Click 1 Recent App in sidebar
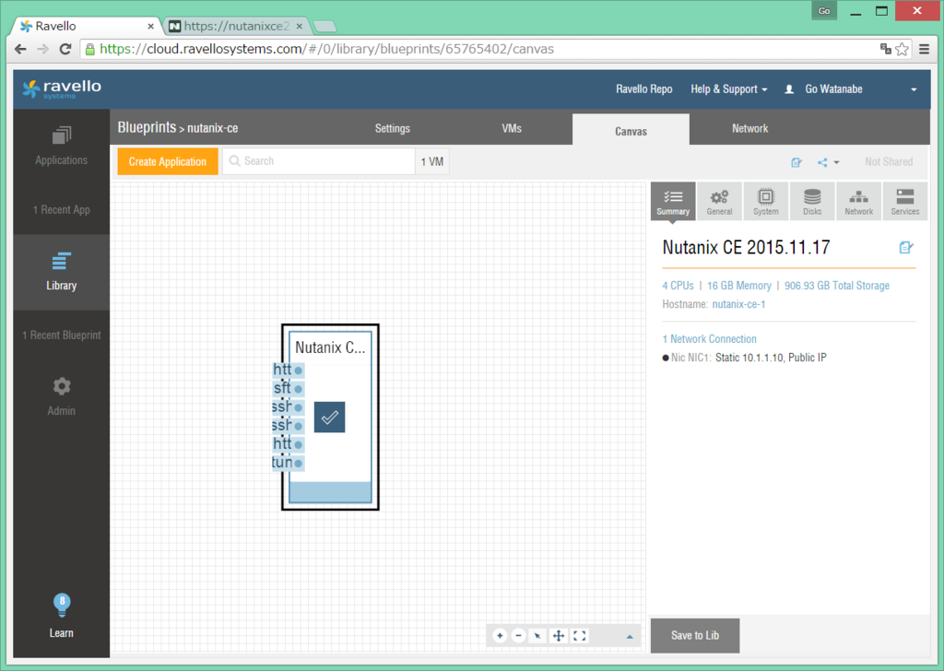This screenshot has height=671, width=944. (62, 209)
